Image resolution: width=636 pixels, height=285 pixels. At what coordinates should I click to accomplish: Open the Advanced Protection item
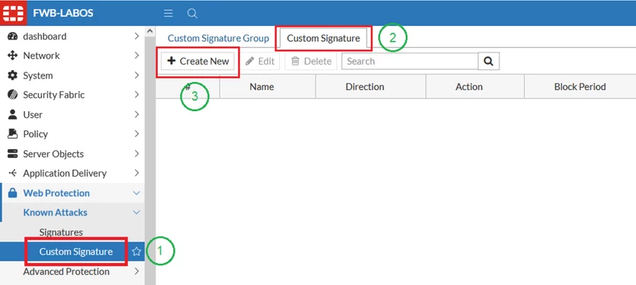(x=66, y=271)
